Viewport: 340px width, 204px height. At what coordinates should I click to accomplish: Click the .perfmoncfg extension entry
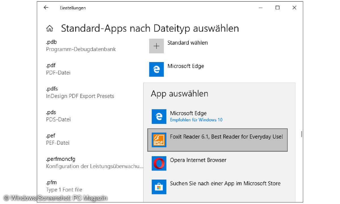coord(60,159)
